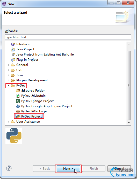Select the Java tree item label
This screenshot has height=179, width=137.
19,75
